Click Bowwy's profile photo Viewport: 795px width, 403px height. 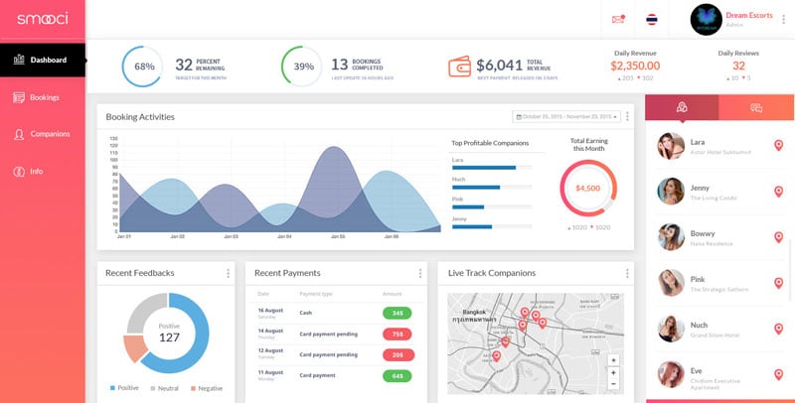point(669,237)
